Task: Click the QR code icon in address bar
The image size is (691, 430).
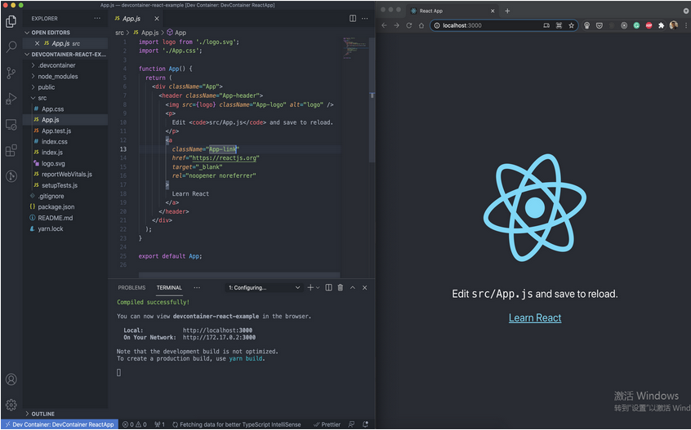Action: coord(559,25)
